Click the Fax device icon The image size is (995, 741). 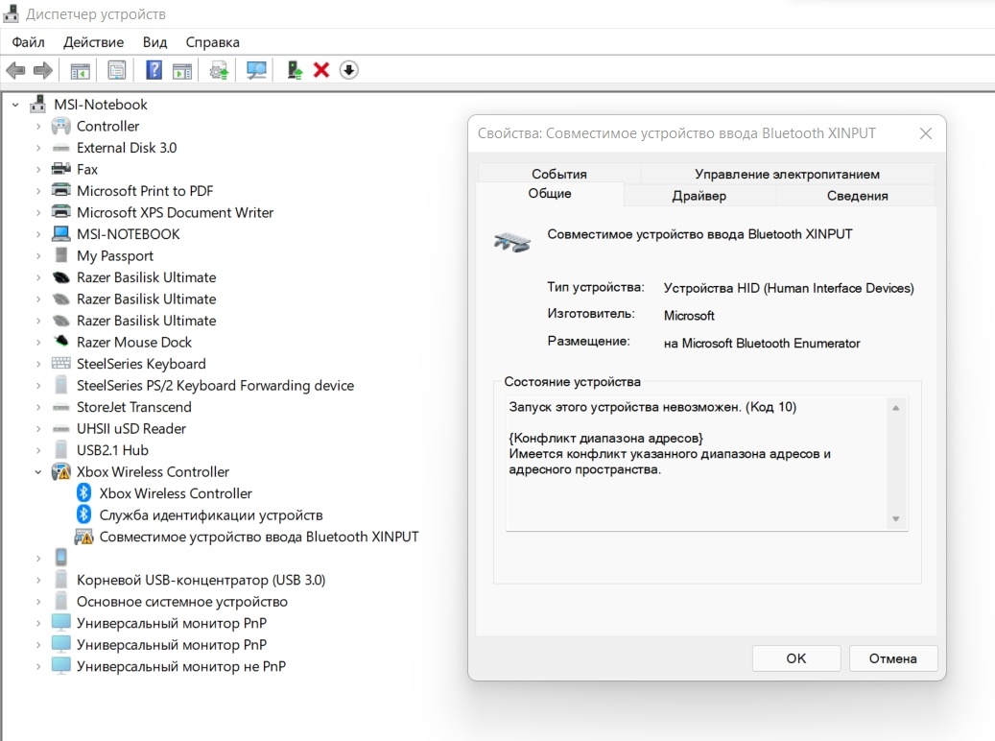60,169
